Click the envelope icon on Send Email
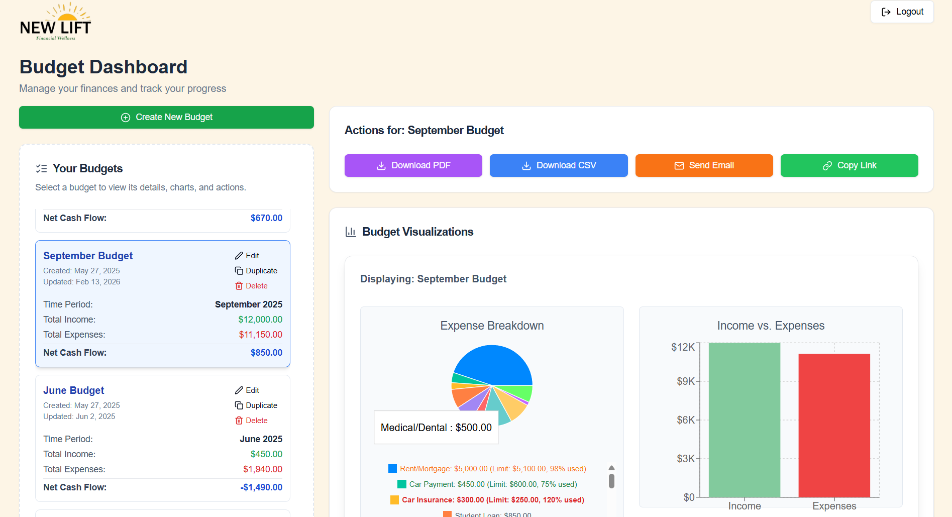The height and width of the screenshot is (517, 952). click(x=679, y=165)
